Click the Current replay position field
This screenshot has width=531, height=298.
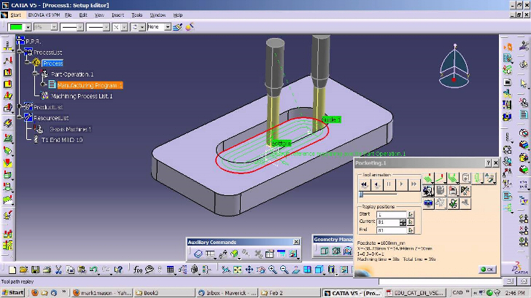388,222
